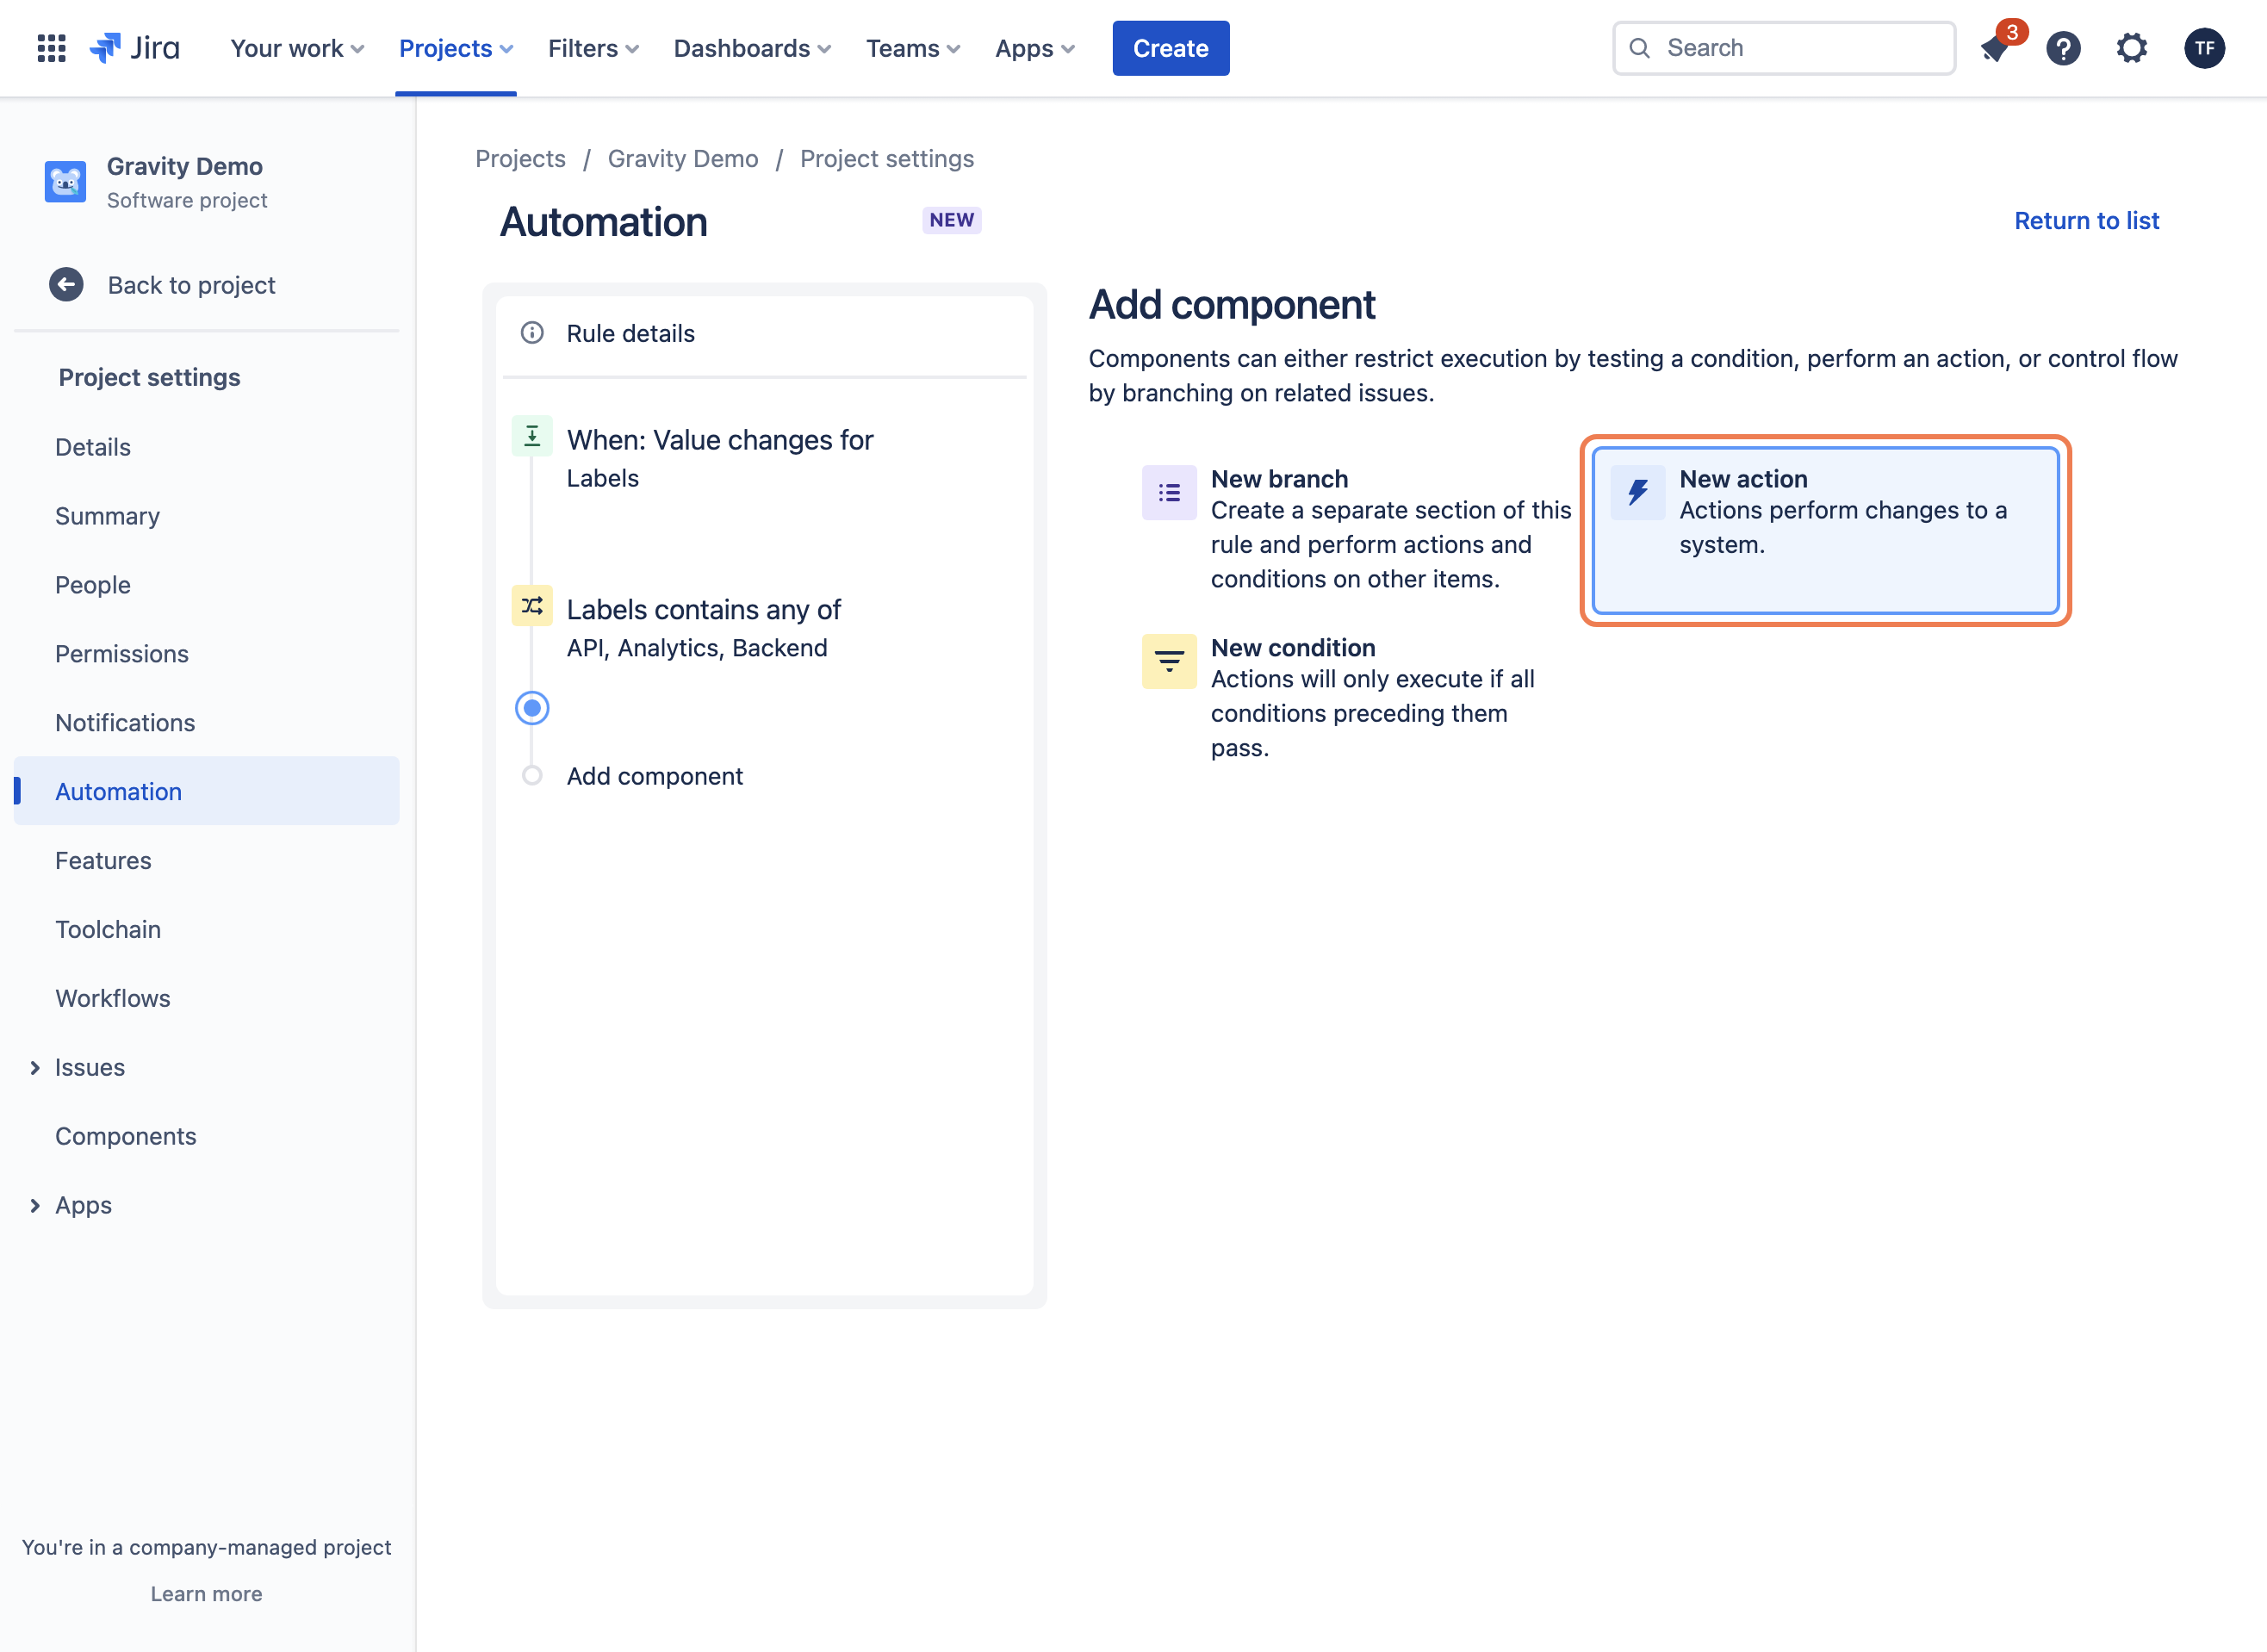Screen dimensions: 2267x1652
Task: Click the Back to project arrow icon
Action: point(66,285)
